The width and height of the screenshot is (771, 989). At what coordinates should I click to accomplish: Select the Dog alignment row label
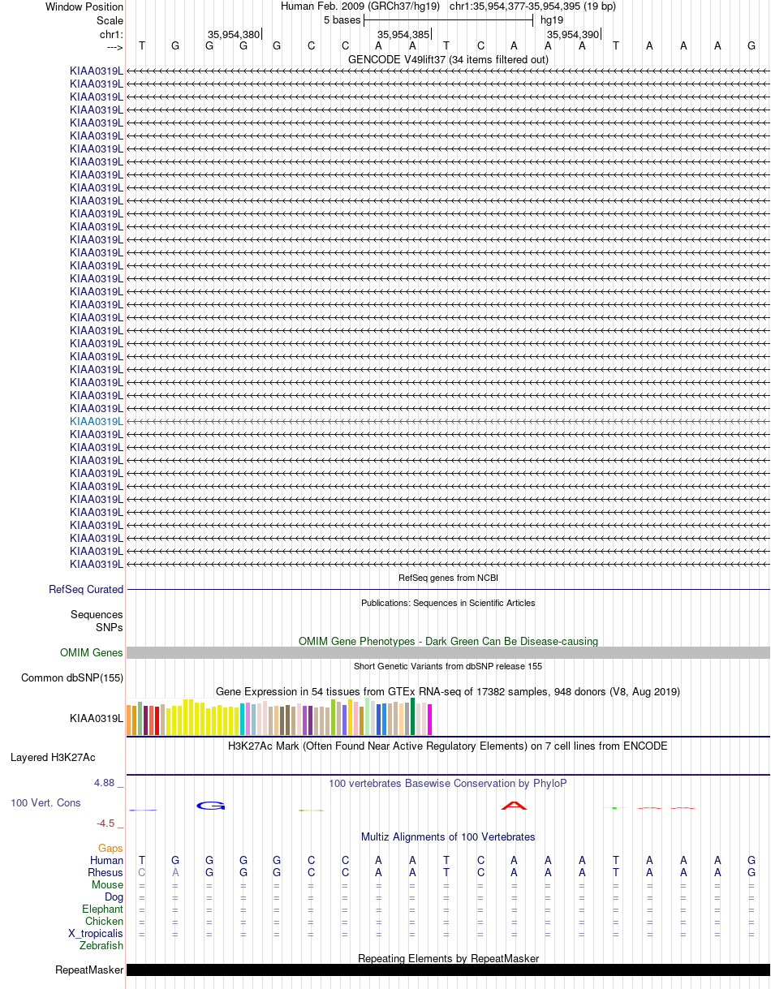click(114, 897)
